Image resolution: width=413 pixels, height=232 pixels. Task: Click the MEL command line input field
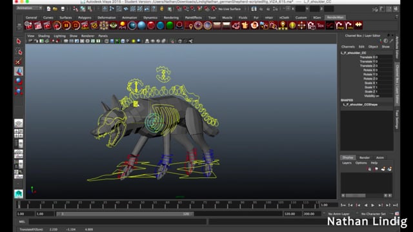point(117,222)
